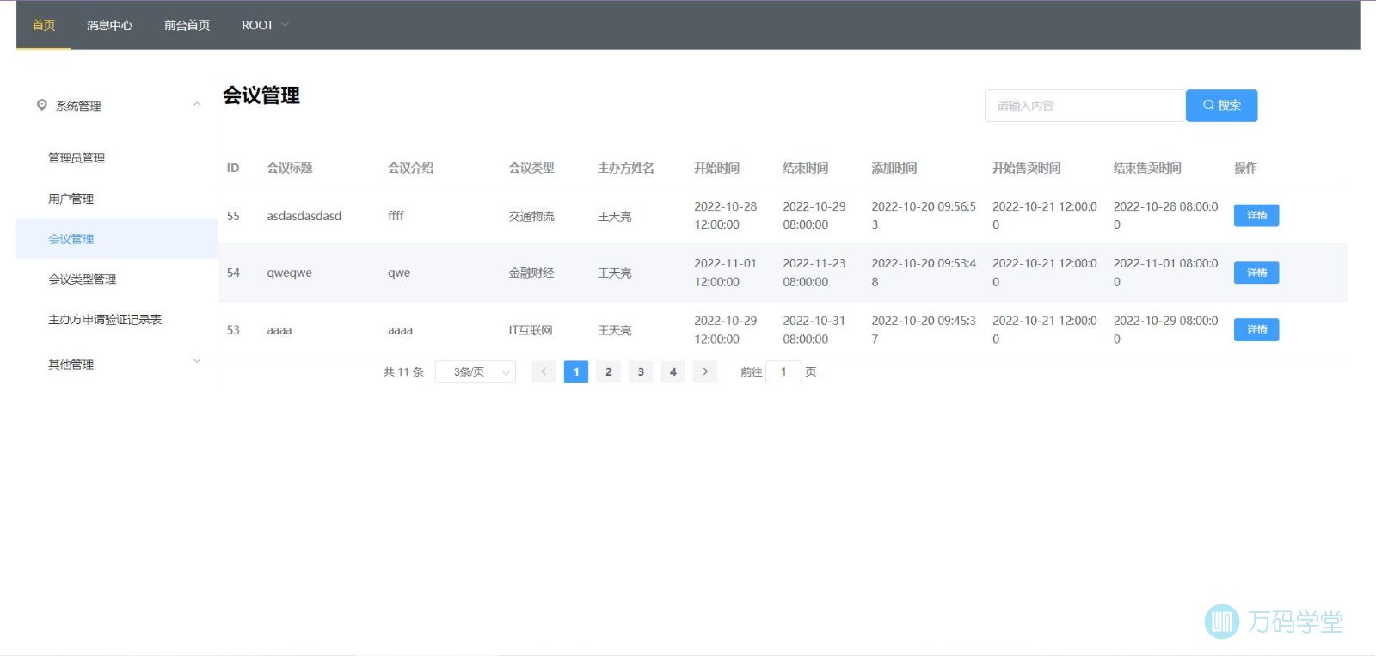Click the next page arrow

click(x=705, y=371)
